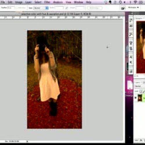Click the Refine Edge button

[95, 8]
